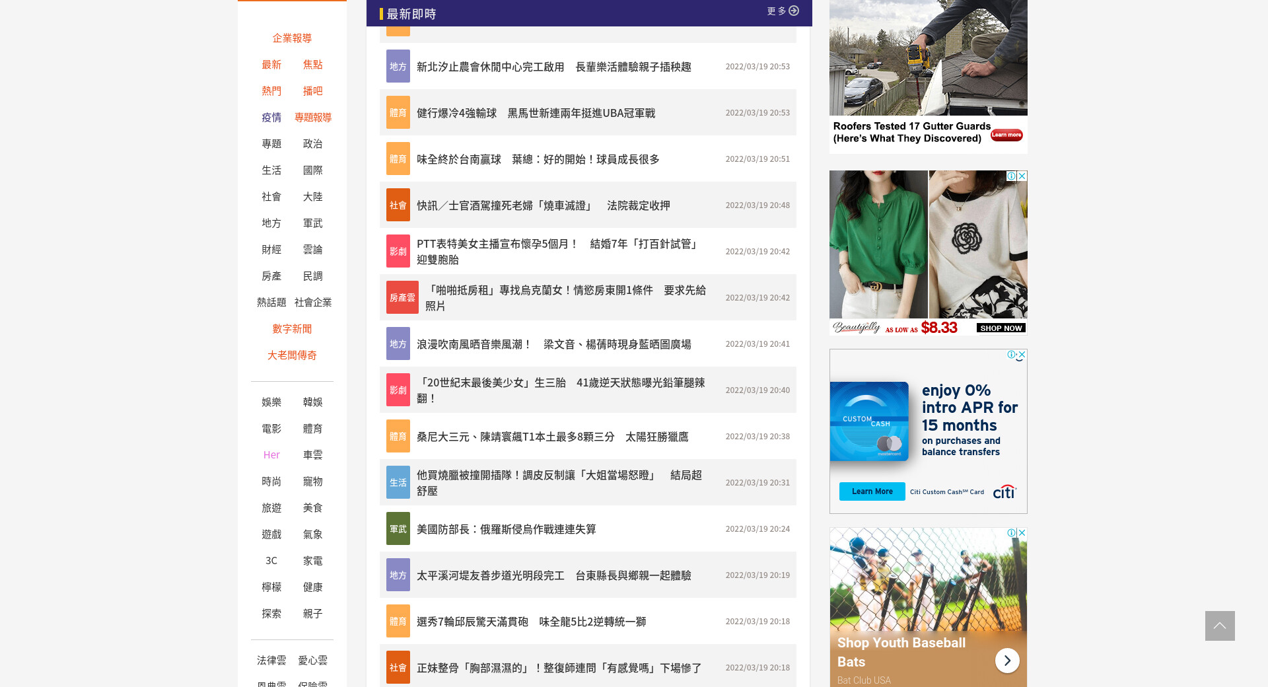Viewport: 1268px width, 687px height.
Task: Open the 大老闆傳奇 sidebar link
Action: tap(292, 355)
